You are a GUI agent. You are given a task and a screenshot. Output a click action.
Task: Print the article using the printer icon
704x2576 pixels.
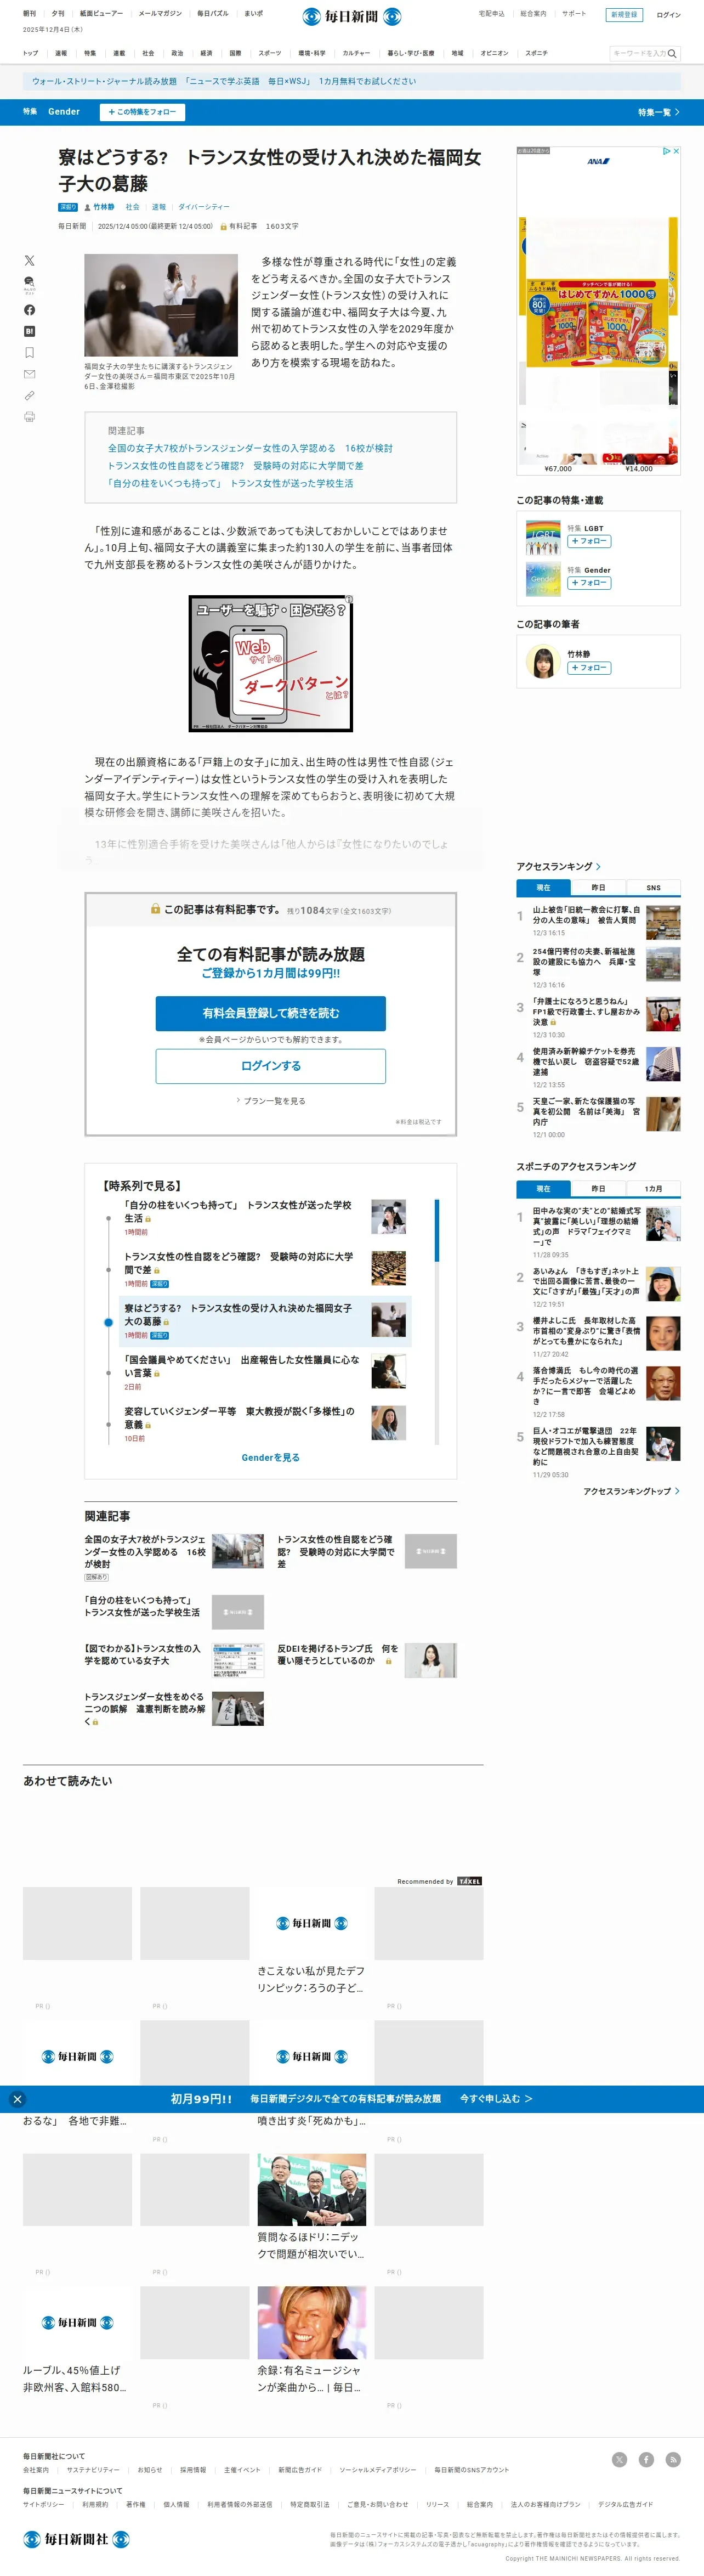click(x=29, y=417)
